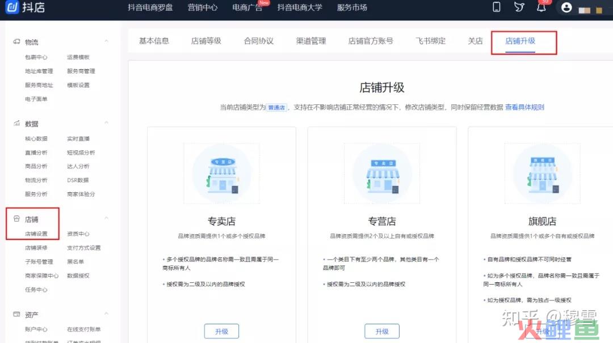This screenshot has width=613, height=343.
Task: Open 实时直播 in the sidebar
Action: pyautogui.click(x=78, y=139)
